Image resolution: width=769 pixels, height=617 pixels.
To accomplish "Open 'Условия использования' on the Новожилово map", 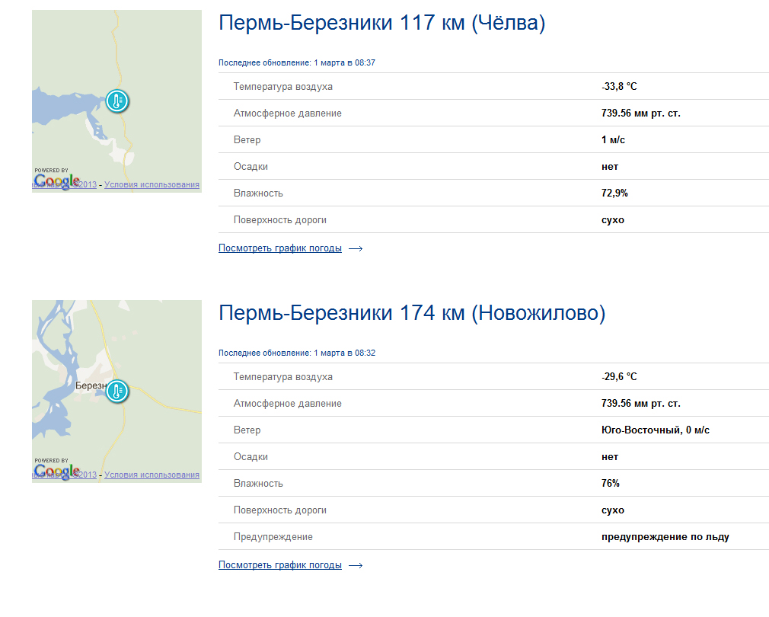I will click(x=152, y=475).
